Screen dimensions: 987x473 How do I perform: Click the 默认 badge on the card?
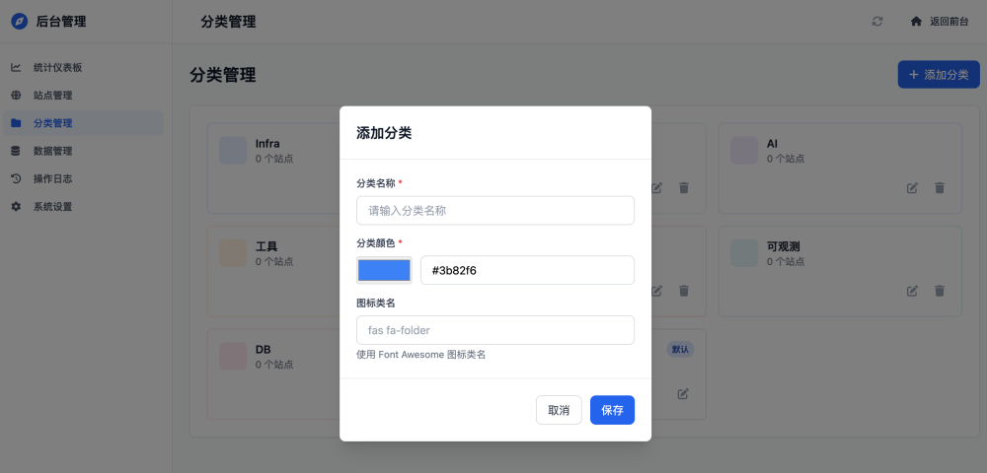click(680, 349)
